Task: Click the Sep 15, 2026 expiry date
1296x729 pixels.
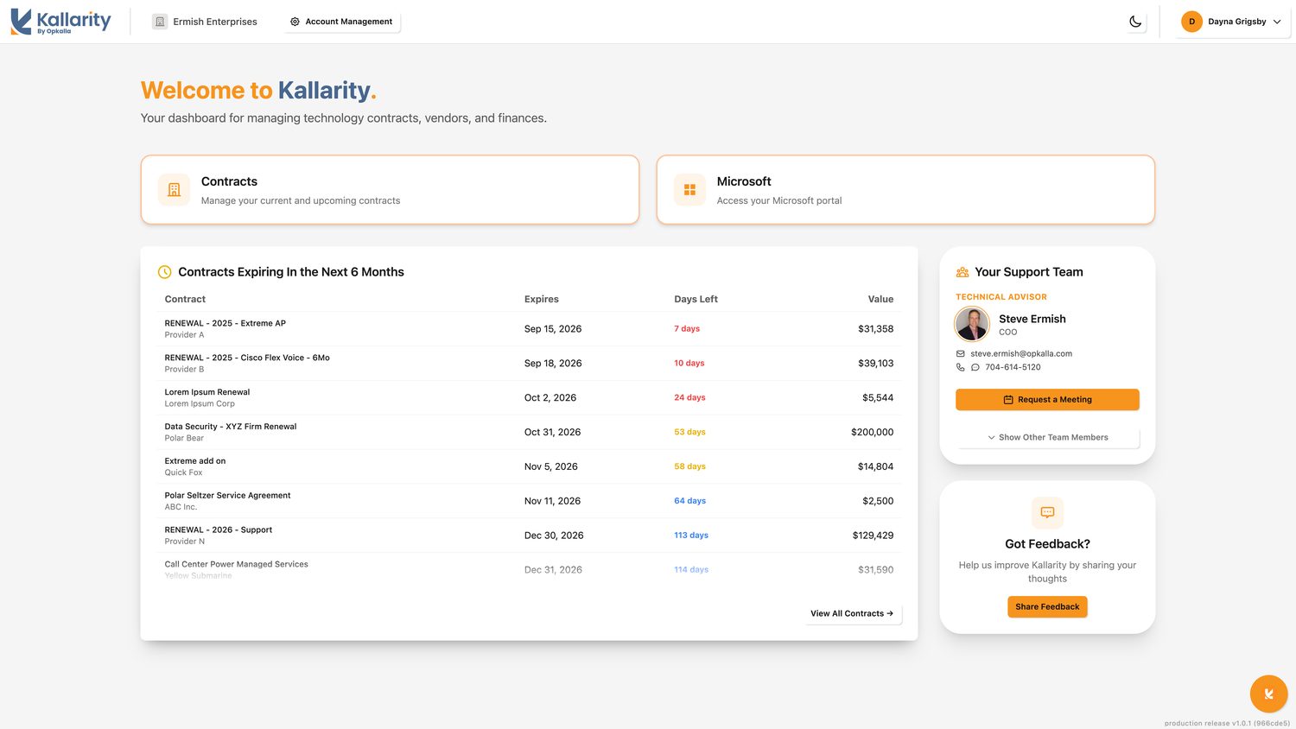Action: (x=553, y=329)
